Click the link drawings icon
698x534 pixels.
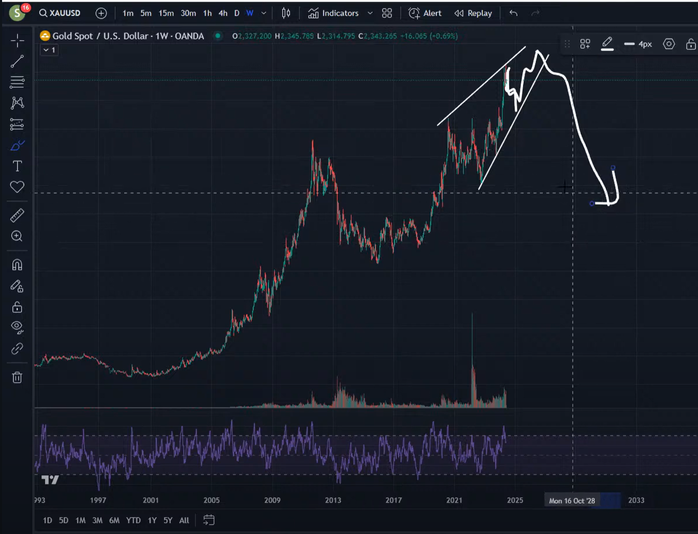(17, 349)
